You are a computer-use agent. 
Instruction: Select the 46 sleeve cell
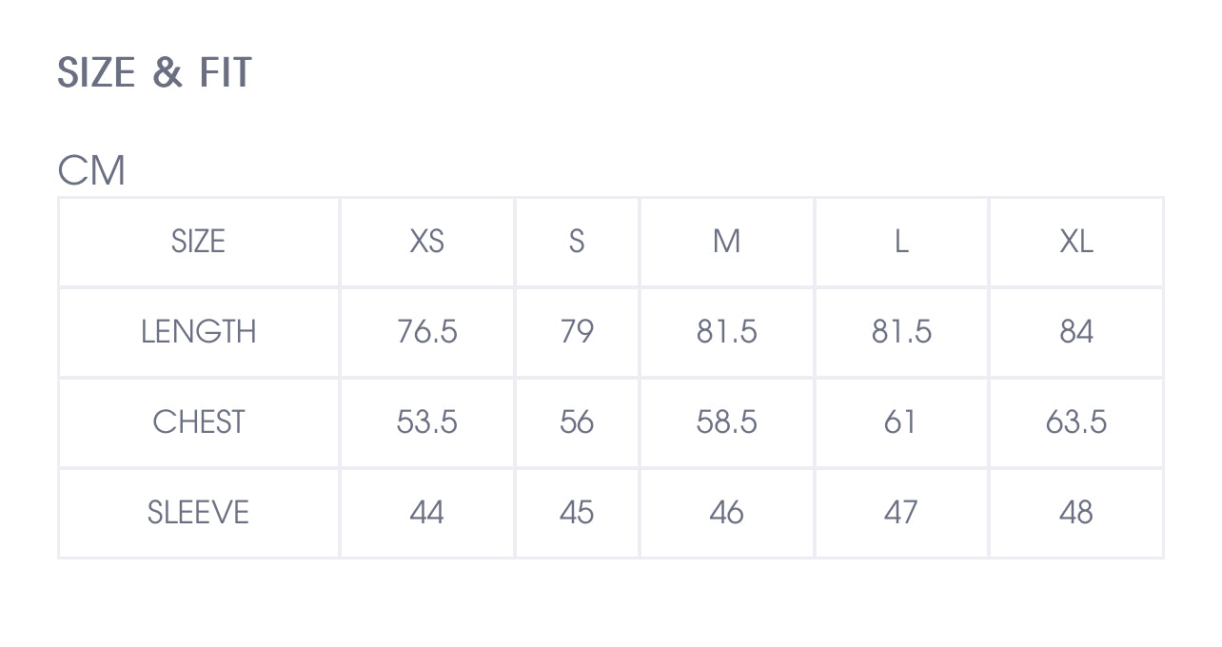(x=726, y=513)
